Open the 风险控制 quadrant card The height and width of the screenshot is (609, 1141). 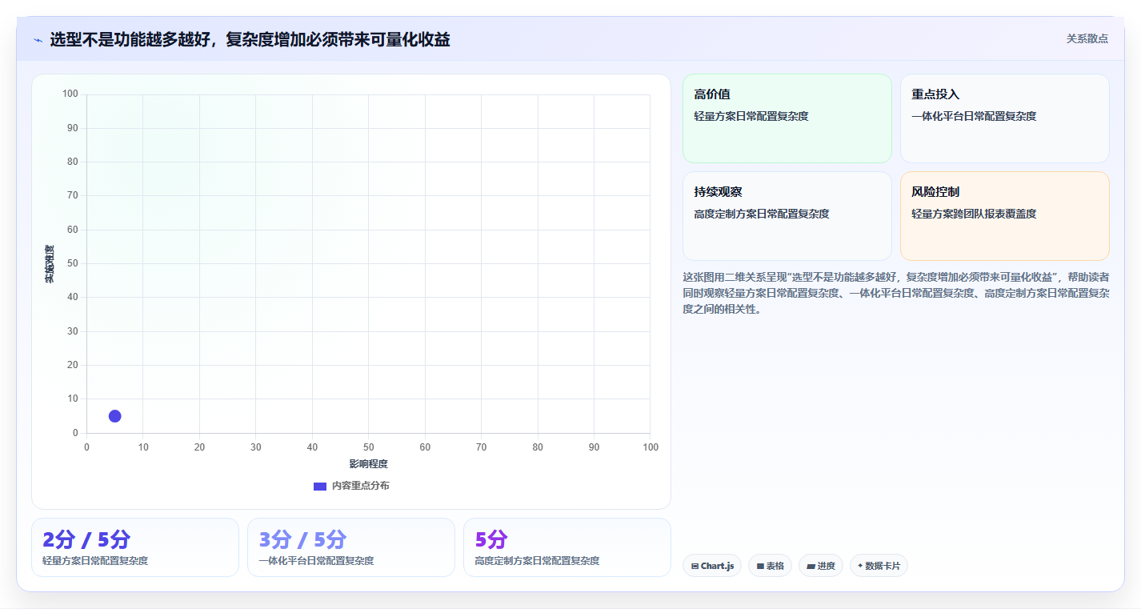tap(1004, 216)
